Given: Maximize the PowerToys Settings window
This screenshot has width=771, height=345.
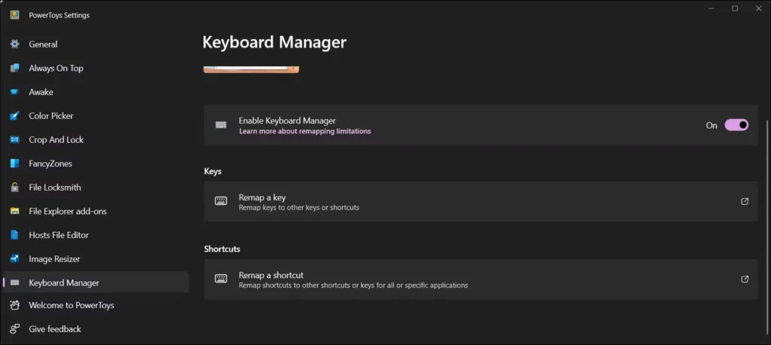Looking at the screenshot, I should pos(735,8).
